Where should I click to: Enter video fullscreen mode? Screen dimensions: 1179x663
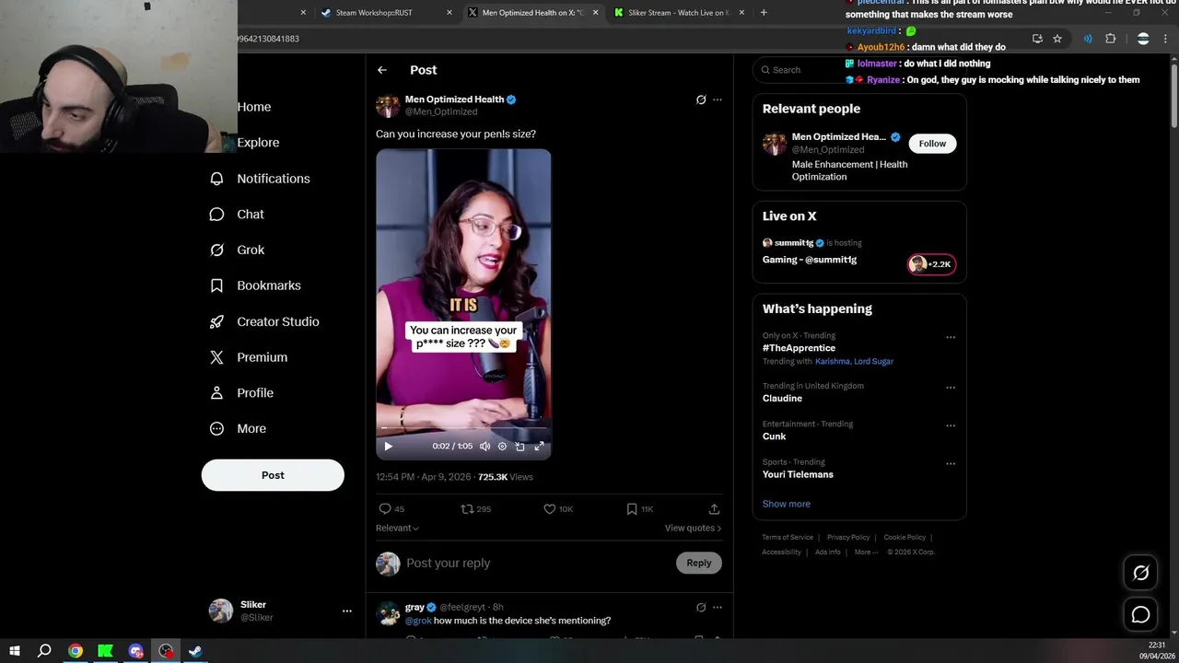coord(540,447)
